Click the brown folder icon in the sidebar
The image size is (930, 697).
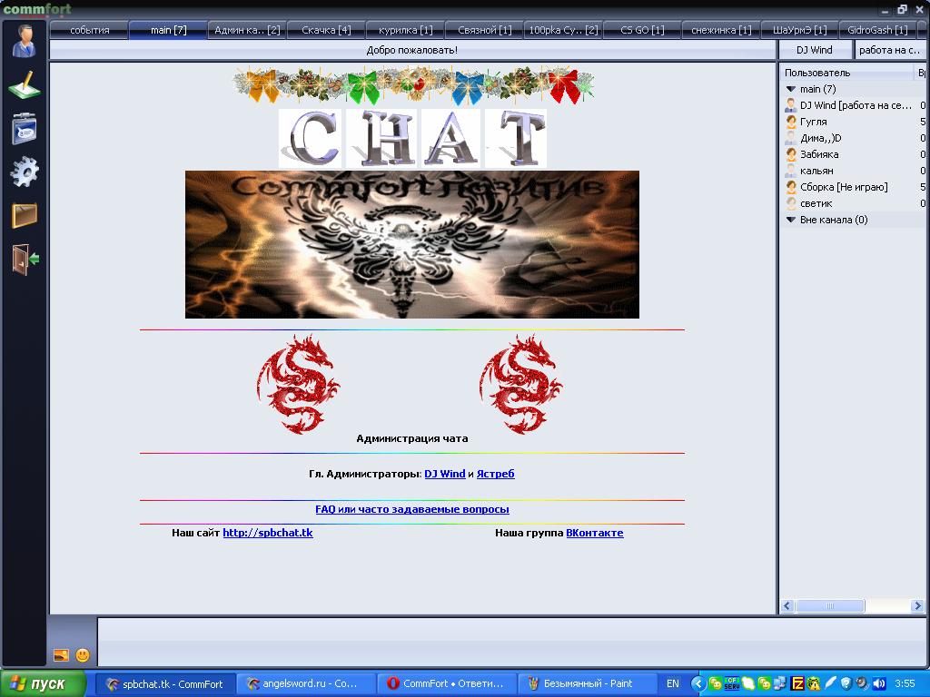(24, 215)
